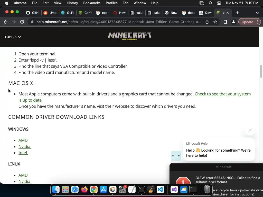The image size is (263, 197).
Task: Switch to the 'How' Quora tab
Action: pyautogui.click(x=120, y=13)
